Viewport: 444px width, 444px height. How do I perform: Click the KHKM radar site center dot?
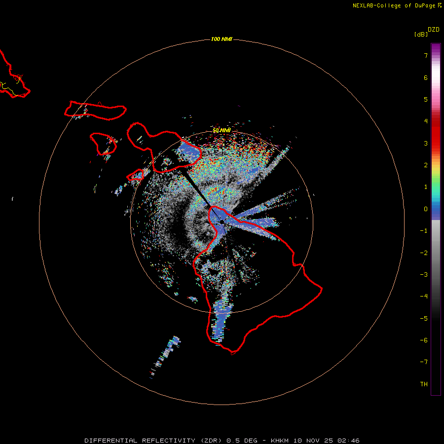(x=222, y=222)
